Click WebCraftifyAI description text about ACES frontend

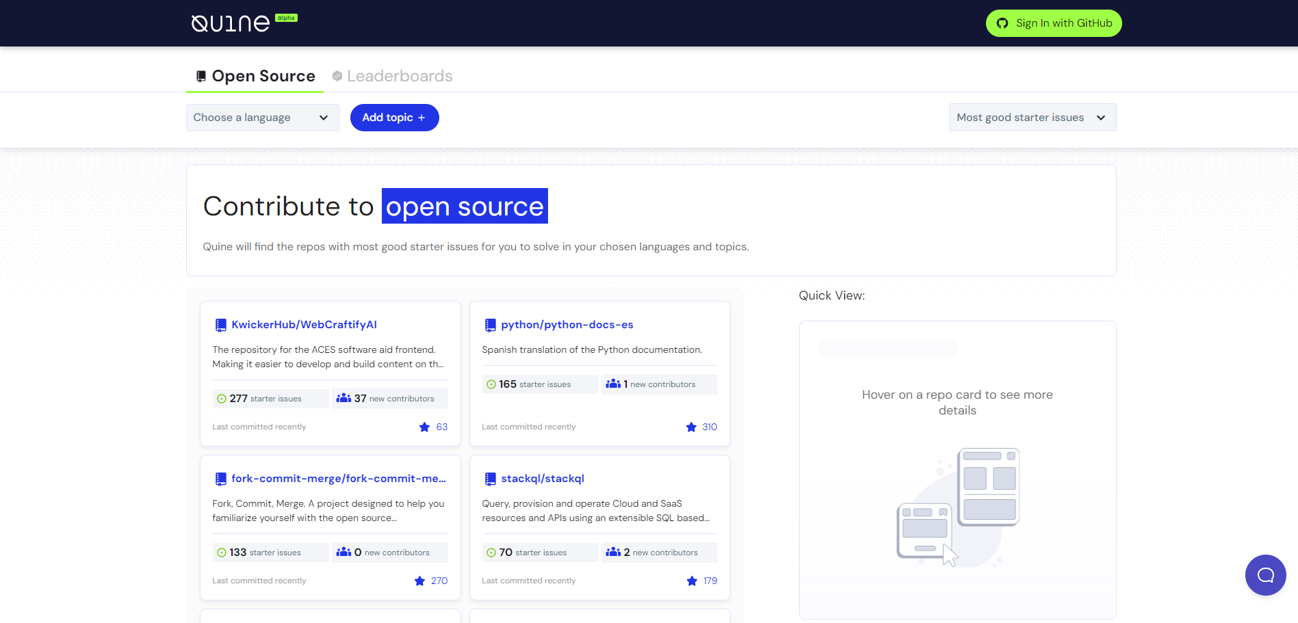pyautogui.click(x=328, y=357)
